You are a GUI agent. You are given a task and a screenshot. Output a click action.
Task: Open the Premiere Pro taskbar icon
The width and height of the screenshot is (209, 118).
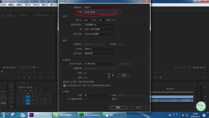coord(40,115)
